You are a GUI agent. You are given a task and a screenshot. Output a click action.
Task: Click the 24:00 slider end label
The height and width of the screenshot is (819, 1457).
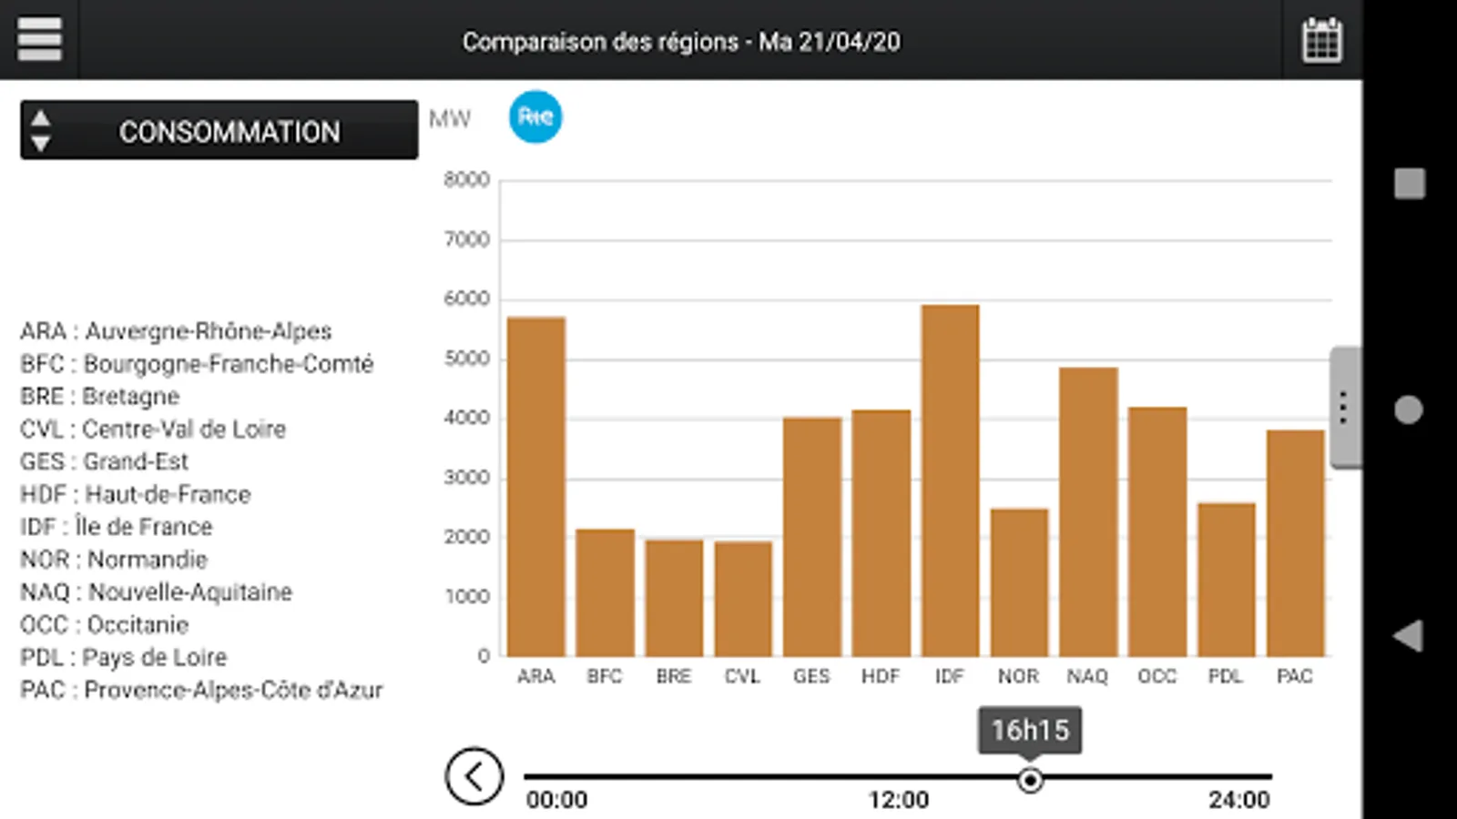click(x=1239, y=800)
